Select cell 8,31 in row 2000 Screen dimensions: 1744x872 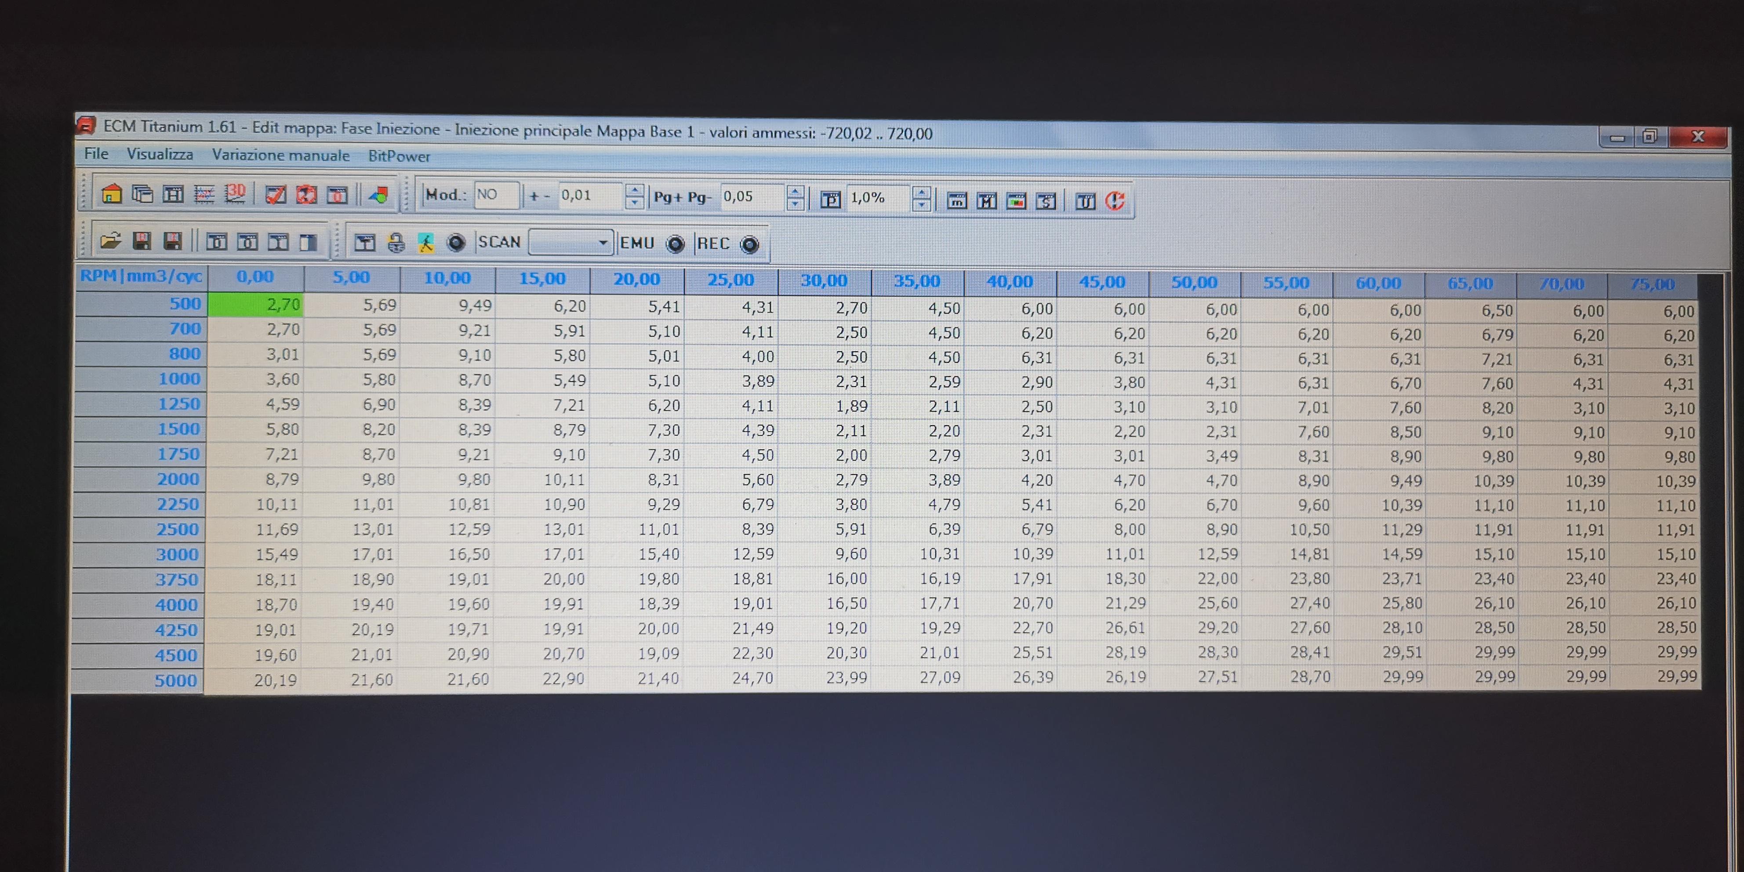click(637, 480)
